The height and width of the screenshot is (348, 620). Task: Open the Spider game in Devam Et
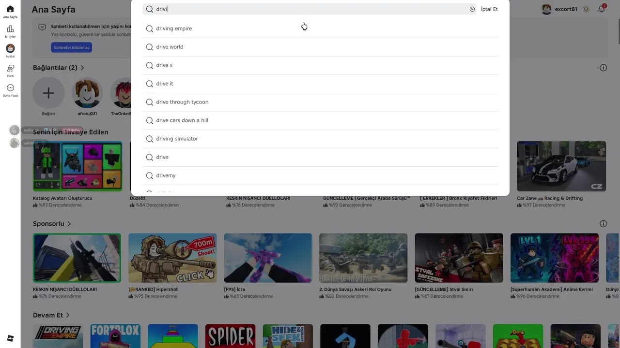click(x=230, y=336)
